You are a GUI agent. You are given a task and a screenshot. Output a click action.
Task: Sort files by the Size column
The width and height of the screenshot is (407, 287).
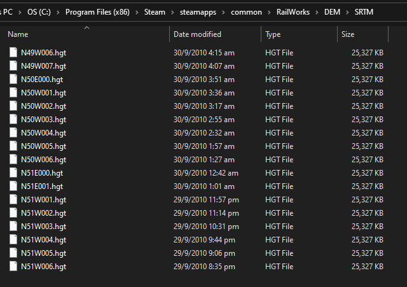348,34
